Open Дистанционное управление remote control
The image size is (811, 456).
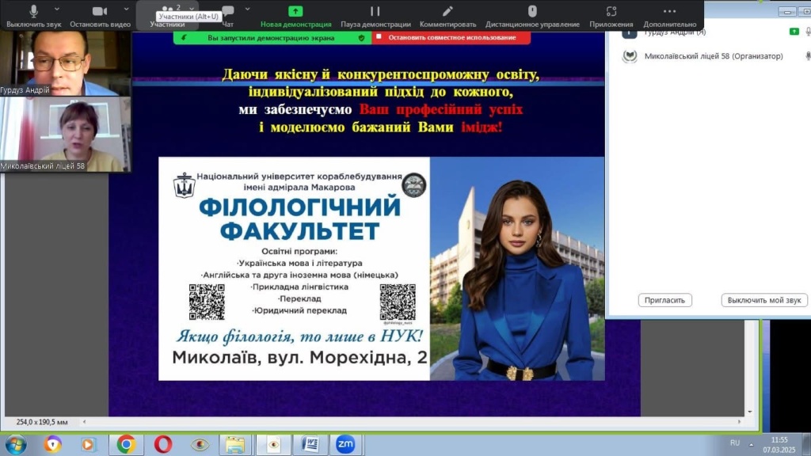(532, 16)
